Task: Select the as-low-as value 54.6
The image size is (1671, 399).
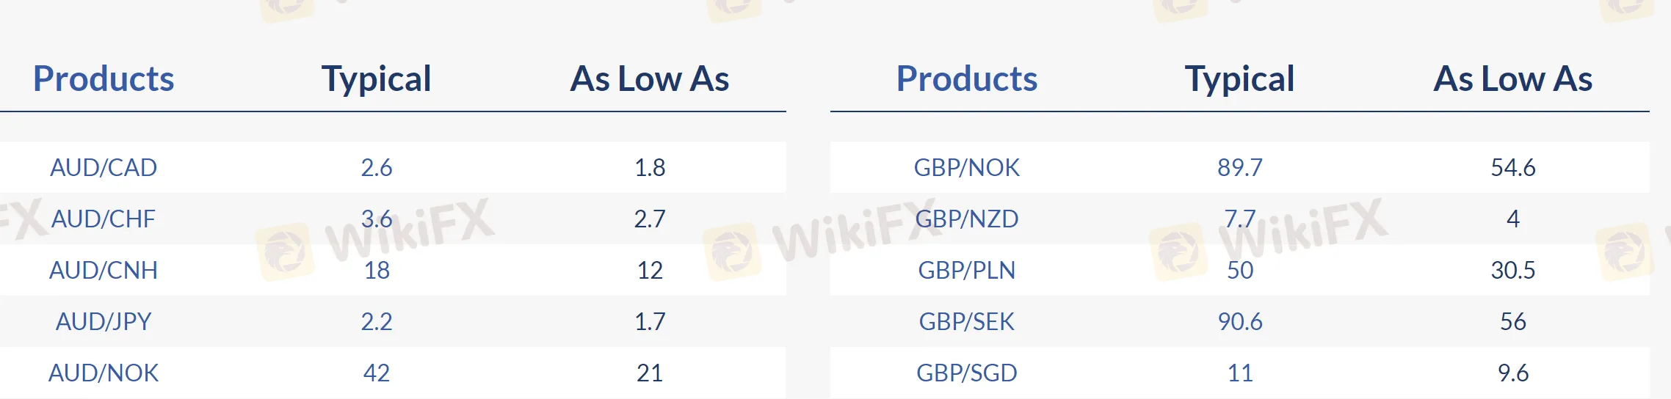Action: click(1513, 167)
